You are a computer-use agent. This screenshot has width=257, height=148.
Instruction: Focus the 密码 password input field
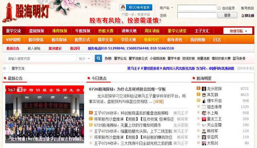click(x=197, y=15)
